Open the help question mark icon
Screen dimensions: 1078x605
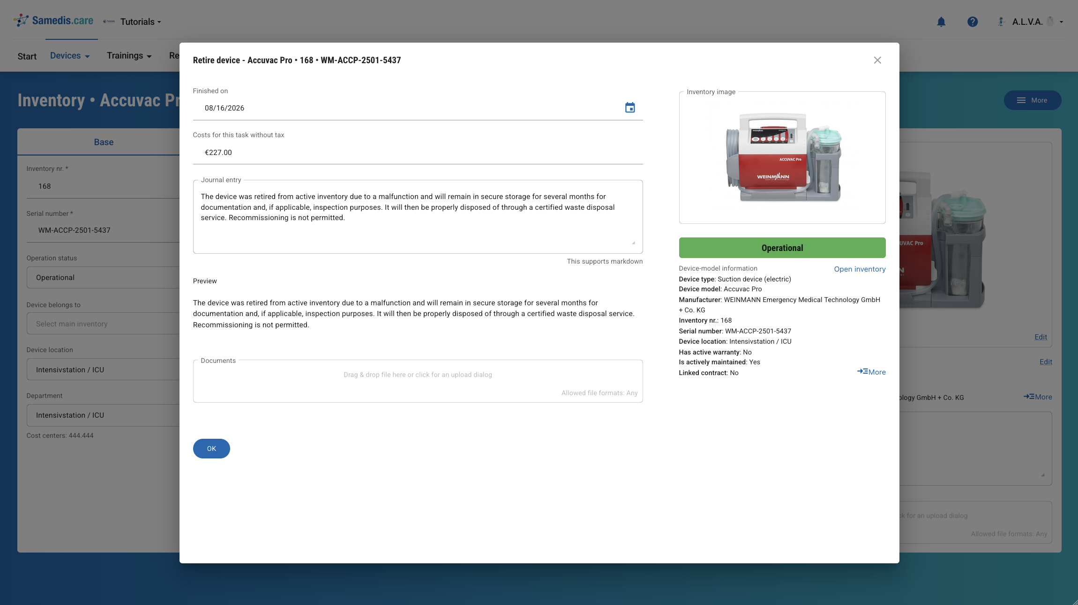(973, 22)
